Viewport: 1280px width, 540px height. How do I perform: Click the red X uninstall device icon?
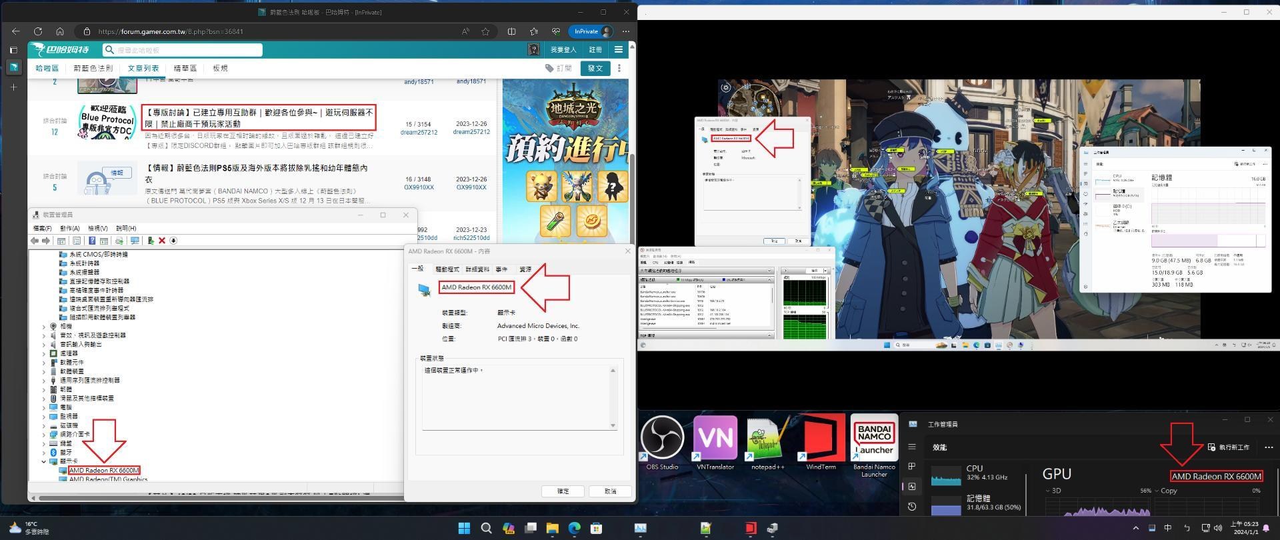(162, 241)
